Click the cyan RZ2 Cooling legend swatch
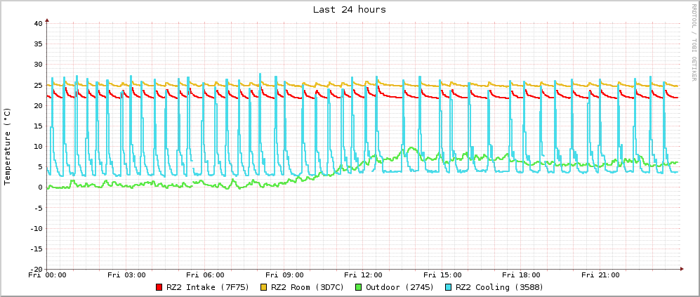700x297 pixels. (449, 287)
